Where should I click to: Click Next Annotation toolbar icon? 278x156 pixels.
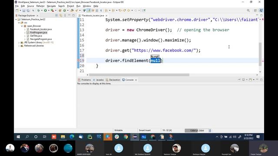point(106,10)
